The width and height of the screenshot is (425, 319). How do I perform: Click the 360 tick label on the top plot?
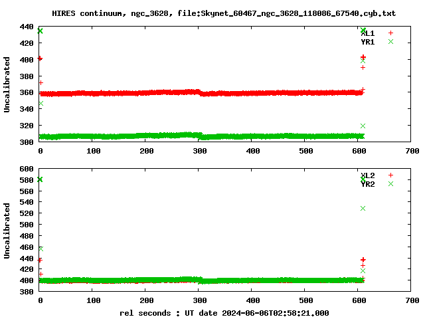[27, 92]
